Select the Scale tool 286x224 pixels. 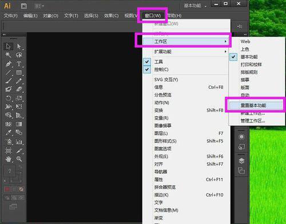[19, 98]
